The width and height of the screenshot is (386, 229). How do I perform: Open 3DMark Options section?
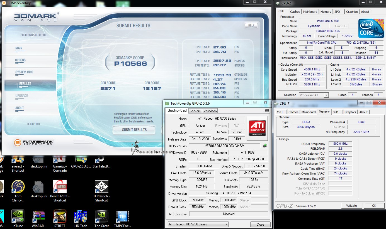pos(20,60)
